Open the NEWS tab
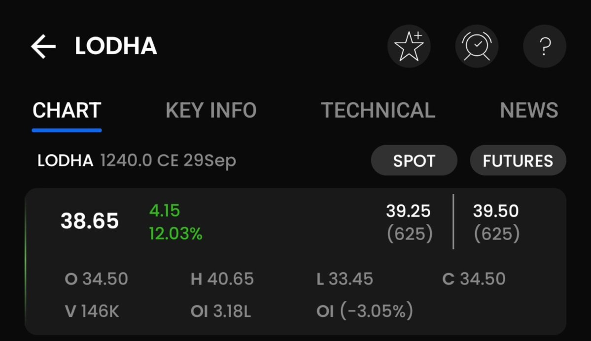The height and width of the screenshot is (341, 591). [529, 110]
